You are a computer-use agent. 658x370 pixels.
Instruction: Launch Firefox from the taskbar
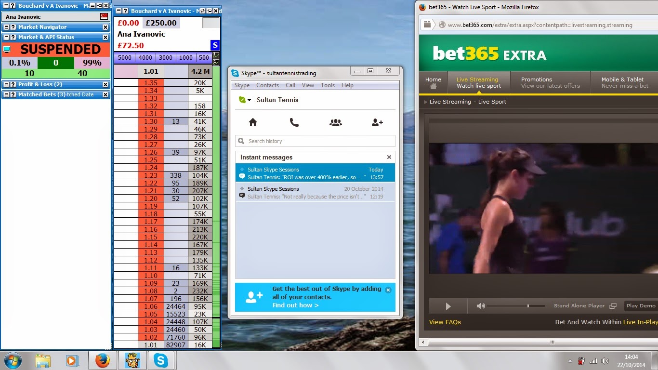click(102, 360)
